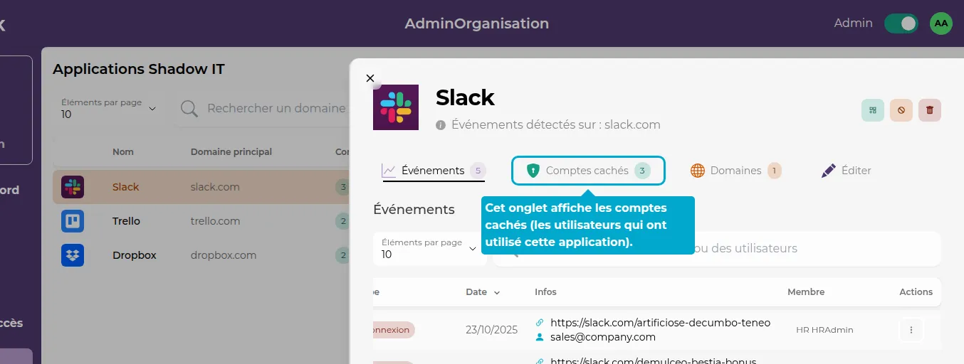Switch to the Comptes cachés tab

tap(587, 171)
